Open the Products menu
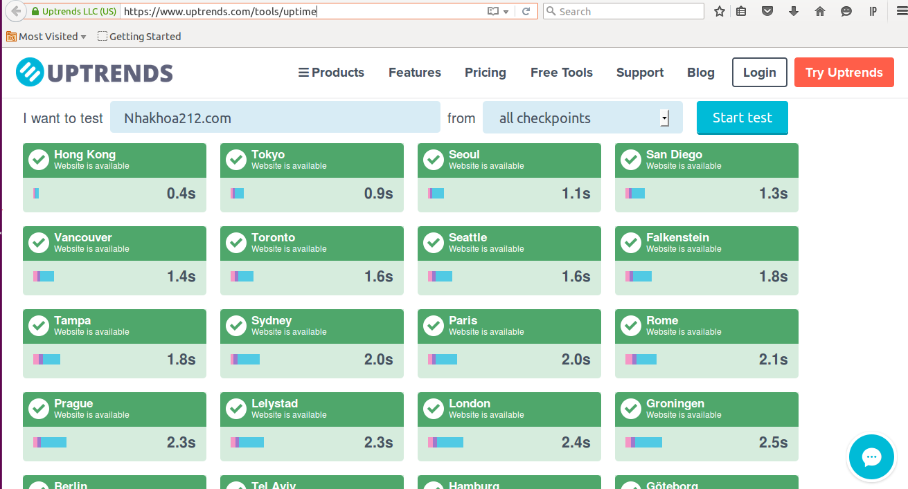The width and height of the screenshot is (908, 489). [x=331, y=73]
